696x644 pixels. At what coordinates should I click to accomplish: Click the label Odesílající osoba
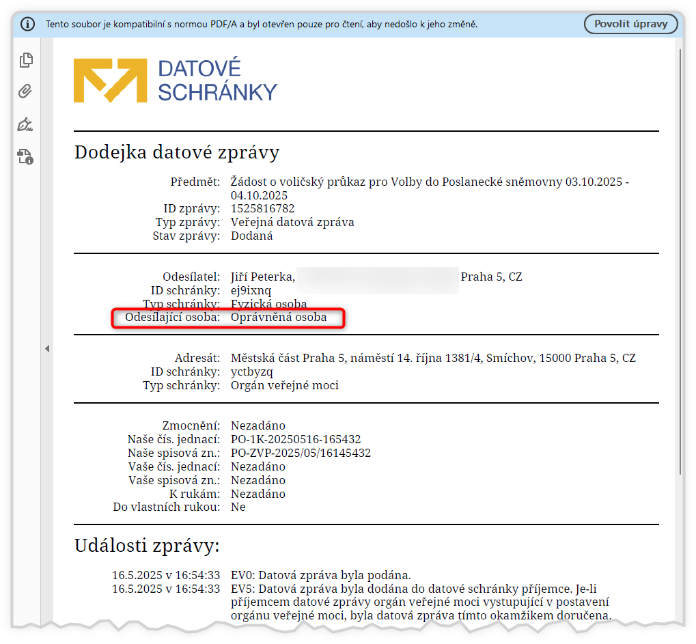point(172,318)
